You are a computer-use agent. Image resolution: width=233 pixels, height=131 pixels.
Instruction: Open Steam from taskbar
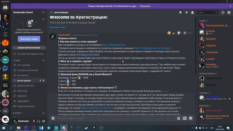(86, 128)
